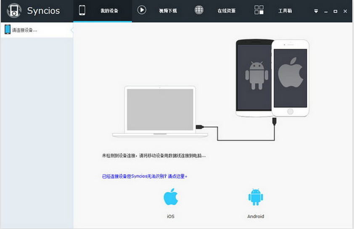Collapse the sidebar with the arrow handle

click(72, 30)
